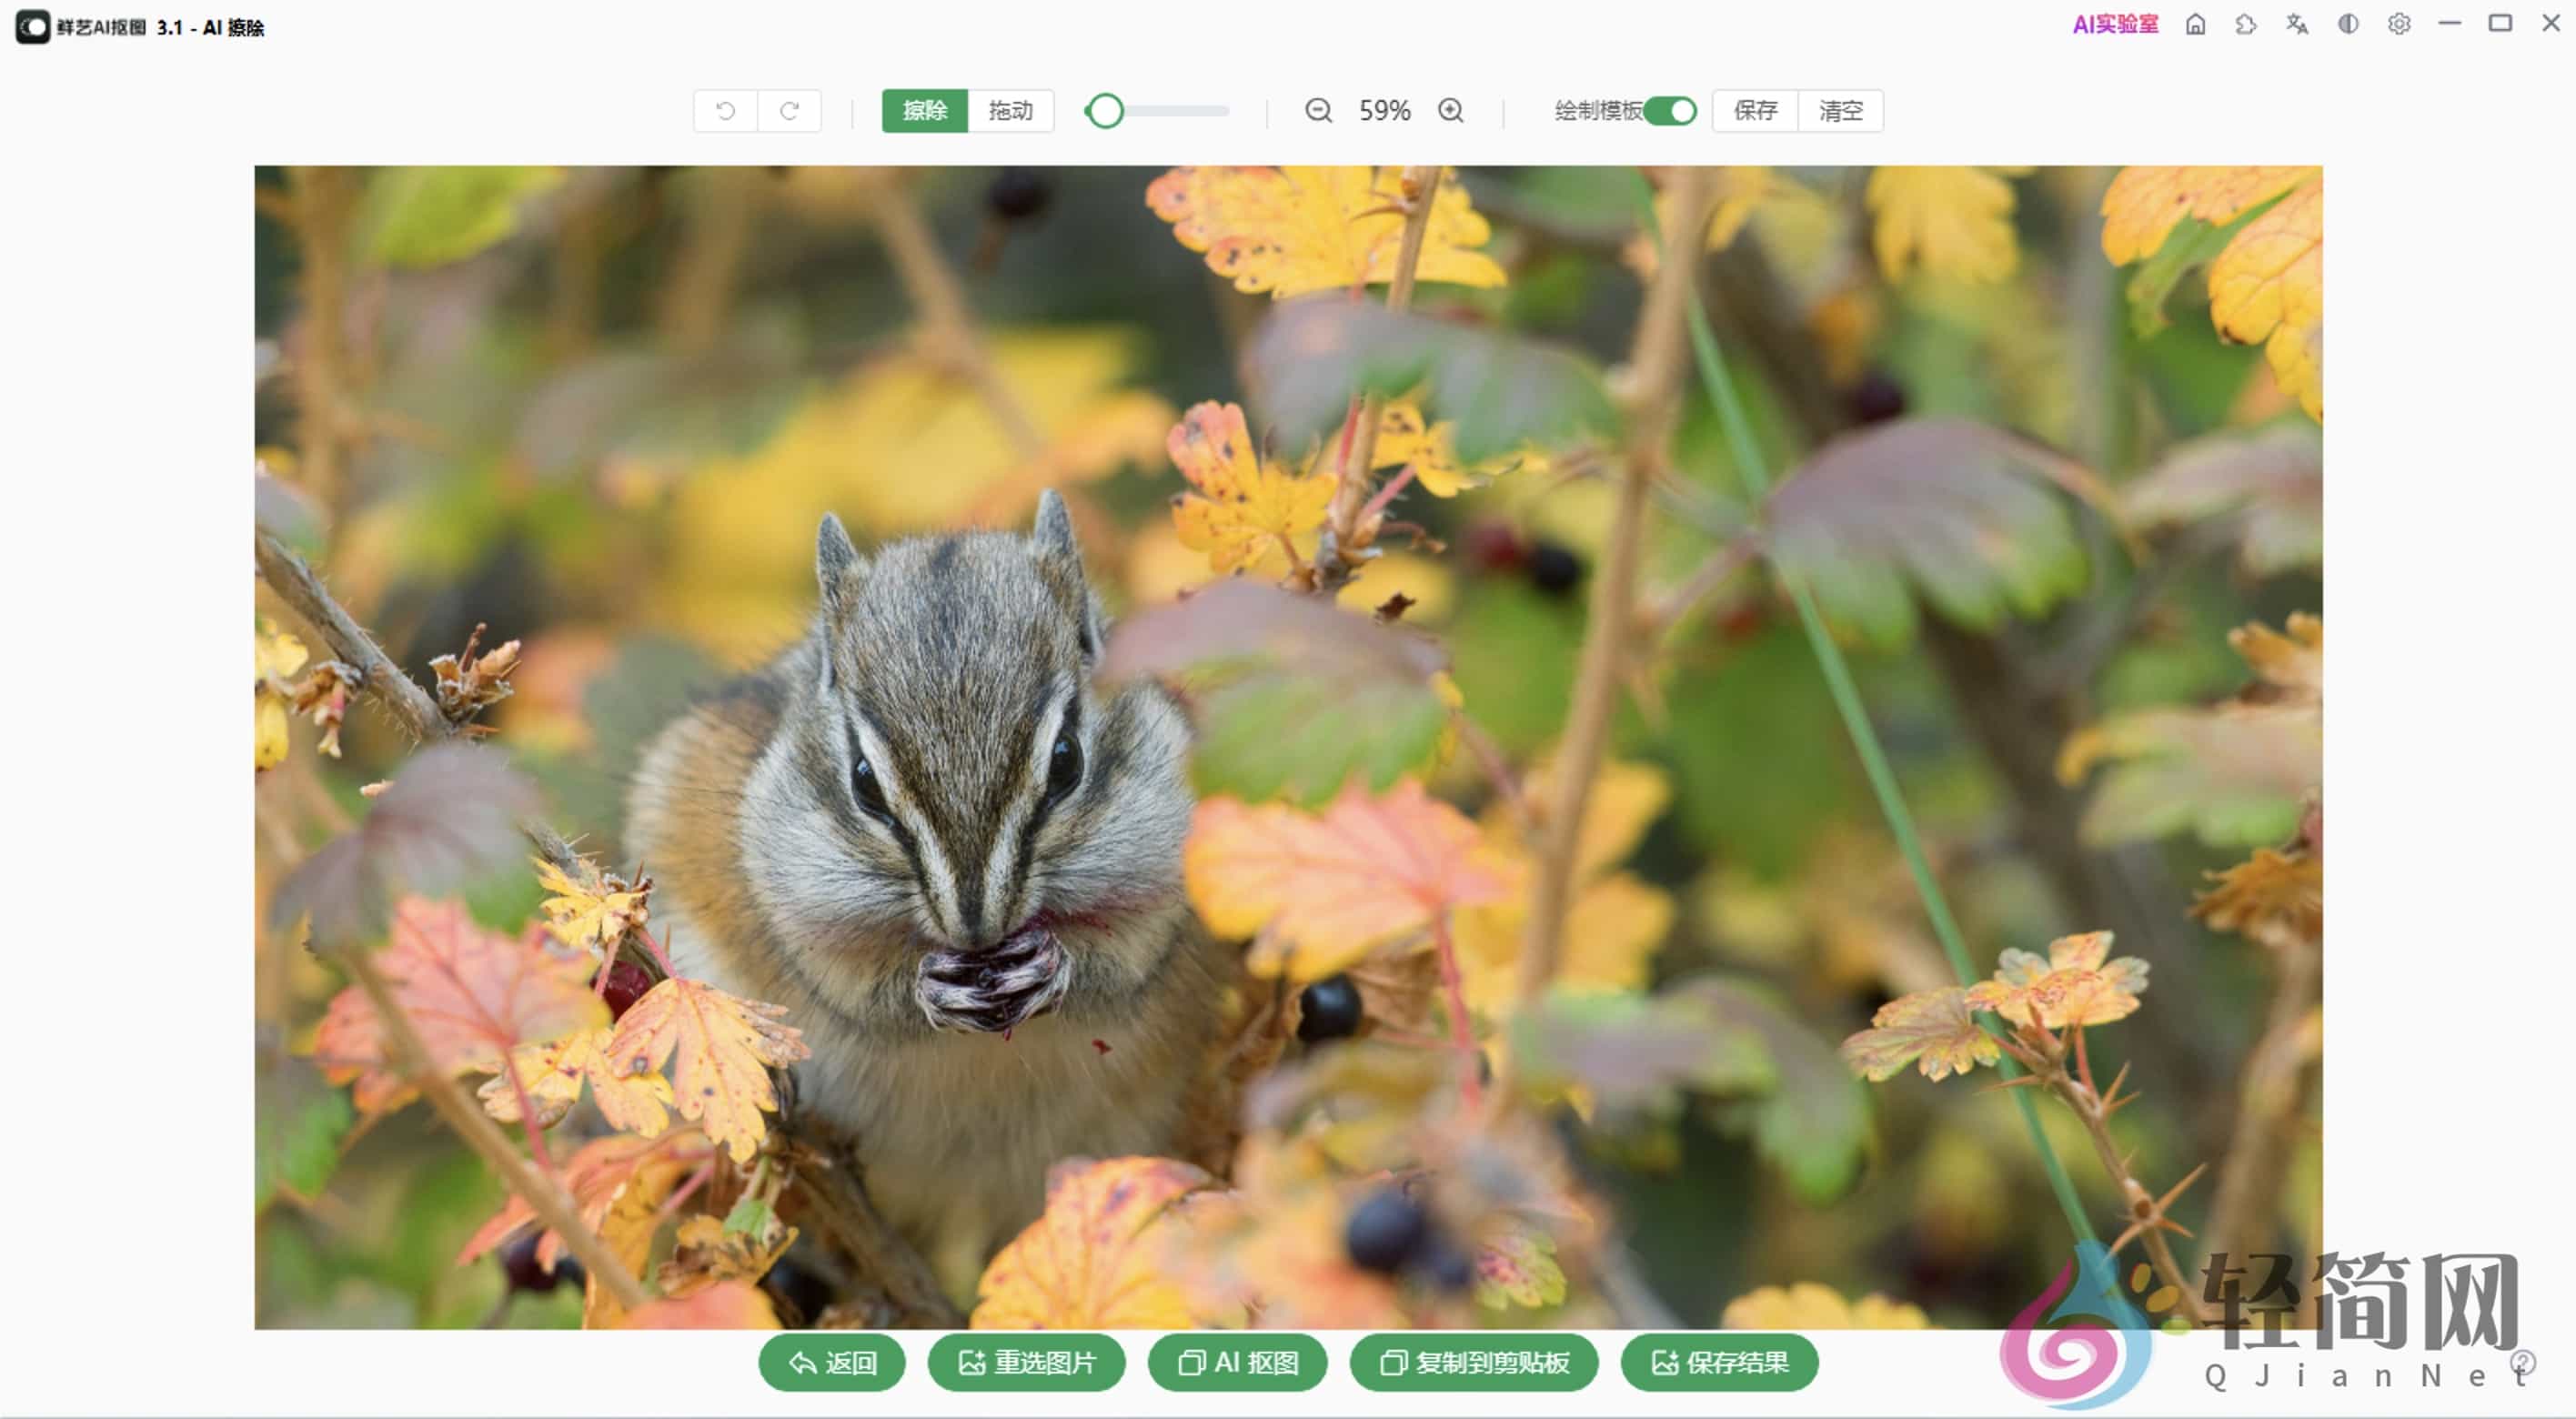
Task: Zoom in with the magnifier plus icon
Action: 1450,111
